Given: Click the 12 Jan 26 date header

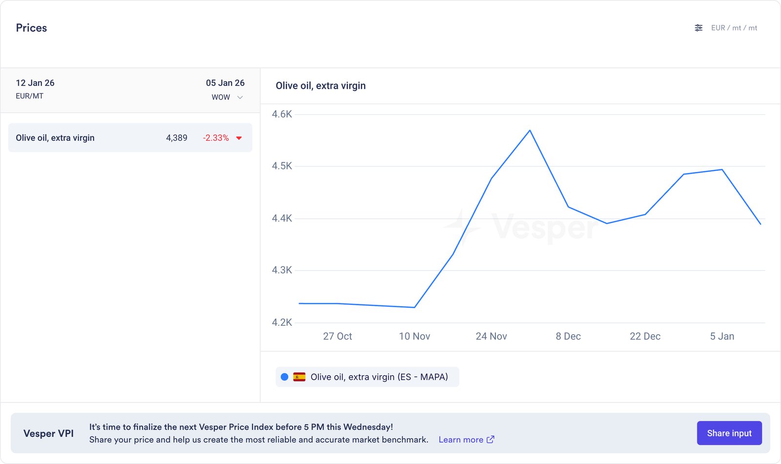Looking at the screenshot, I should [35, 83].
